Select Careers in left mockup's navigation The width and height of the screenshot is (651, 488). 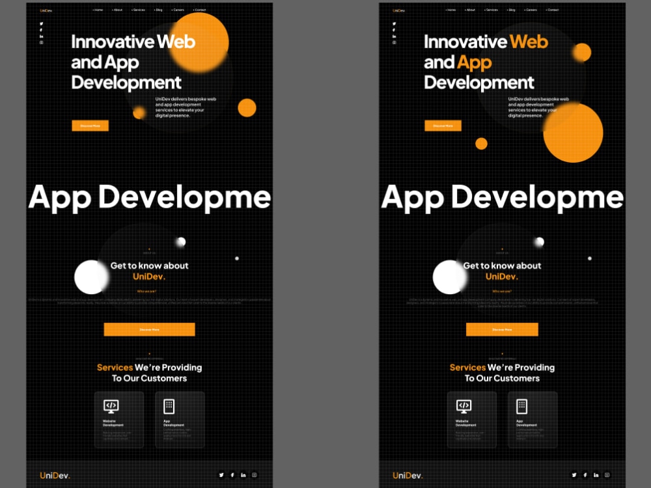tap(178, 10)
